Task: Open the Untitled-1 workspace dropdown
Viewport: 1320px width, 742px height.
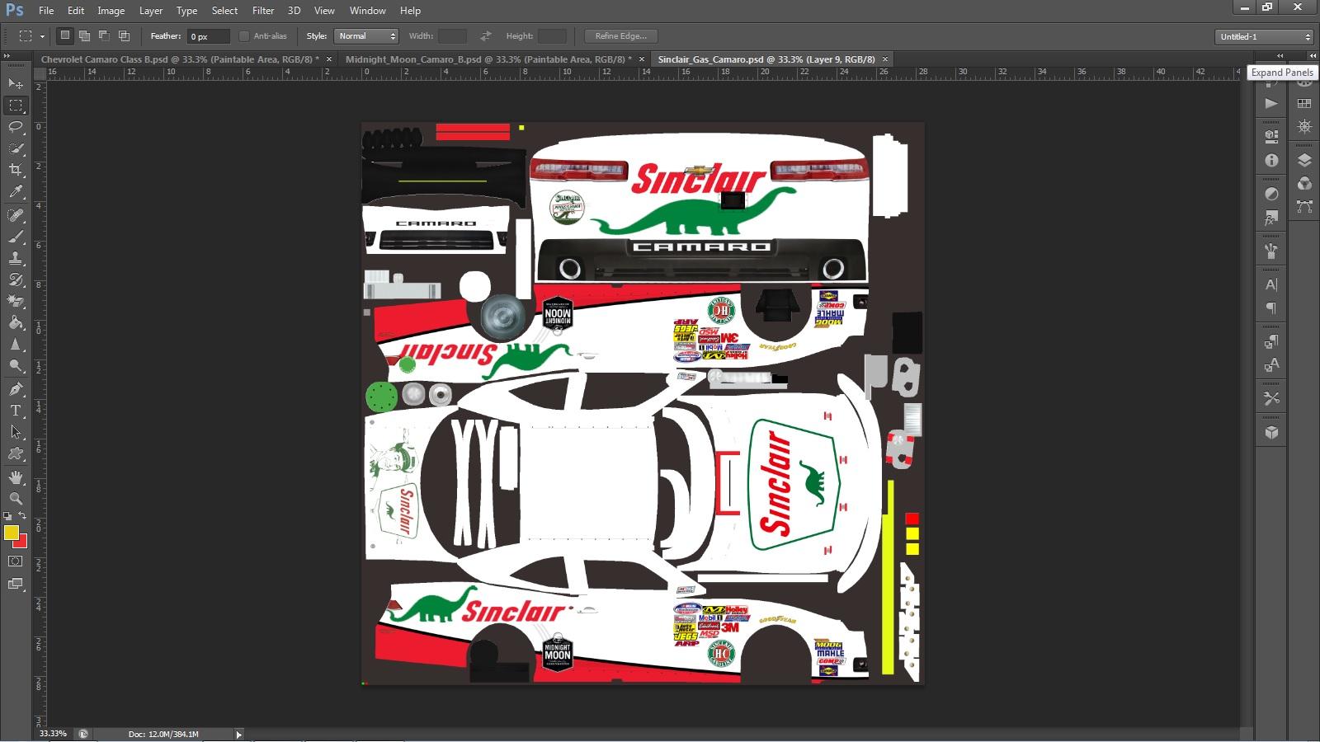Action: 1264,36
